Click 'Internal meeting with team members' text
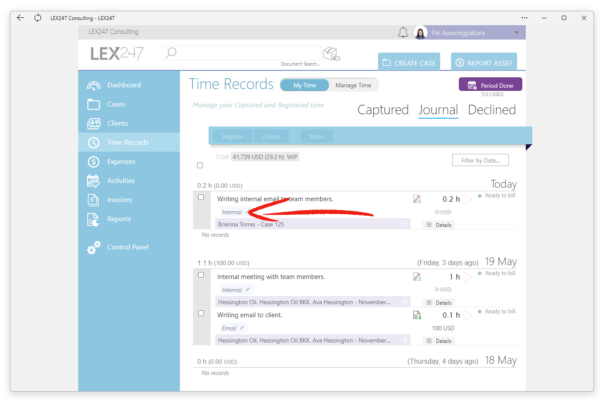The width and height of the screenshot is (604, 402). click(271, 277)
